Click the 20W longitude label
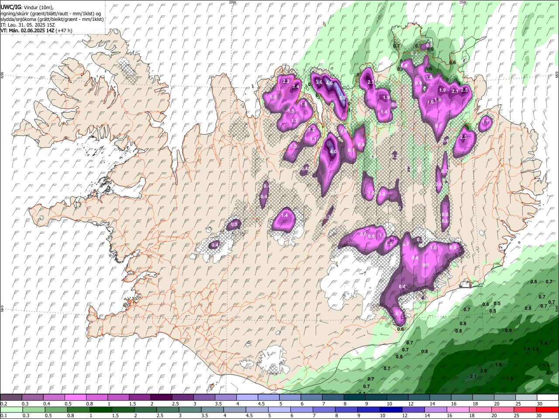This screenshot has height=419, width=559. (x=233, y=2)
